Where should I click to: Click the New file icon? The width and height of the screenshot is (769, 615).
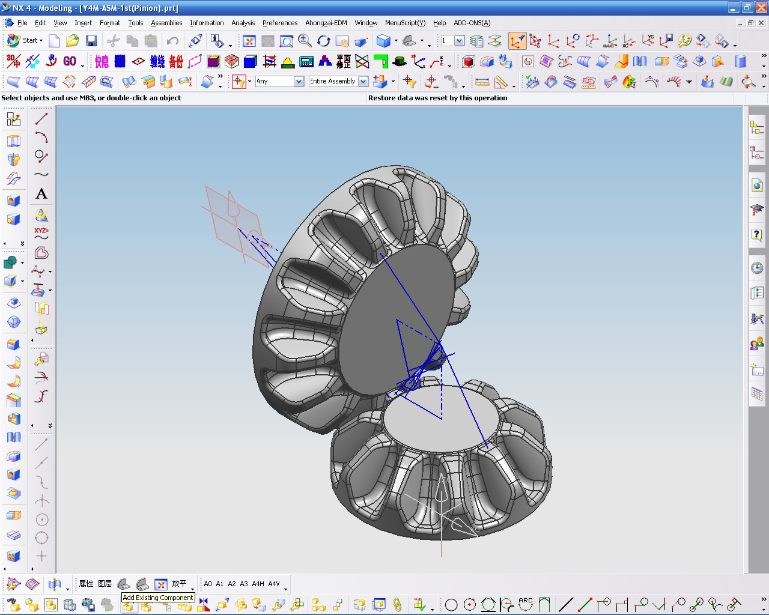click(54, 41)
